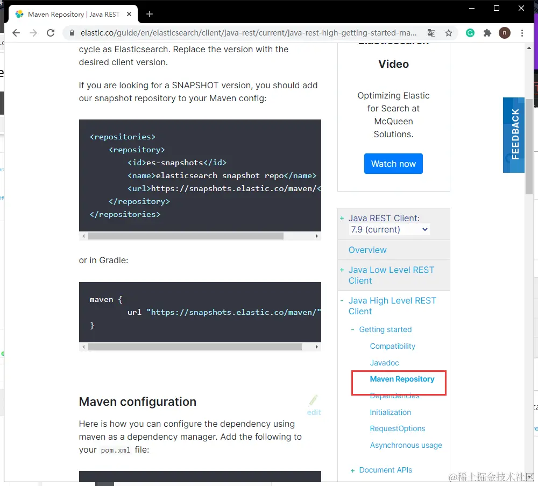Click the Watch now button

pyautogui.click(x=393, y=164)
